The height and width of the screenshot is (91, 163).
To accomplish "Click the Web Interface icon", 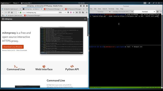I will [x=44, y=66].
